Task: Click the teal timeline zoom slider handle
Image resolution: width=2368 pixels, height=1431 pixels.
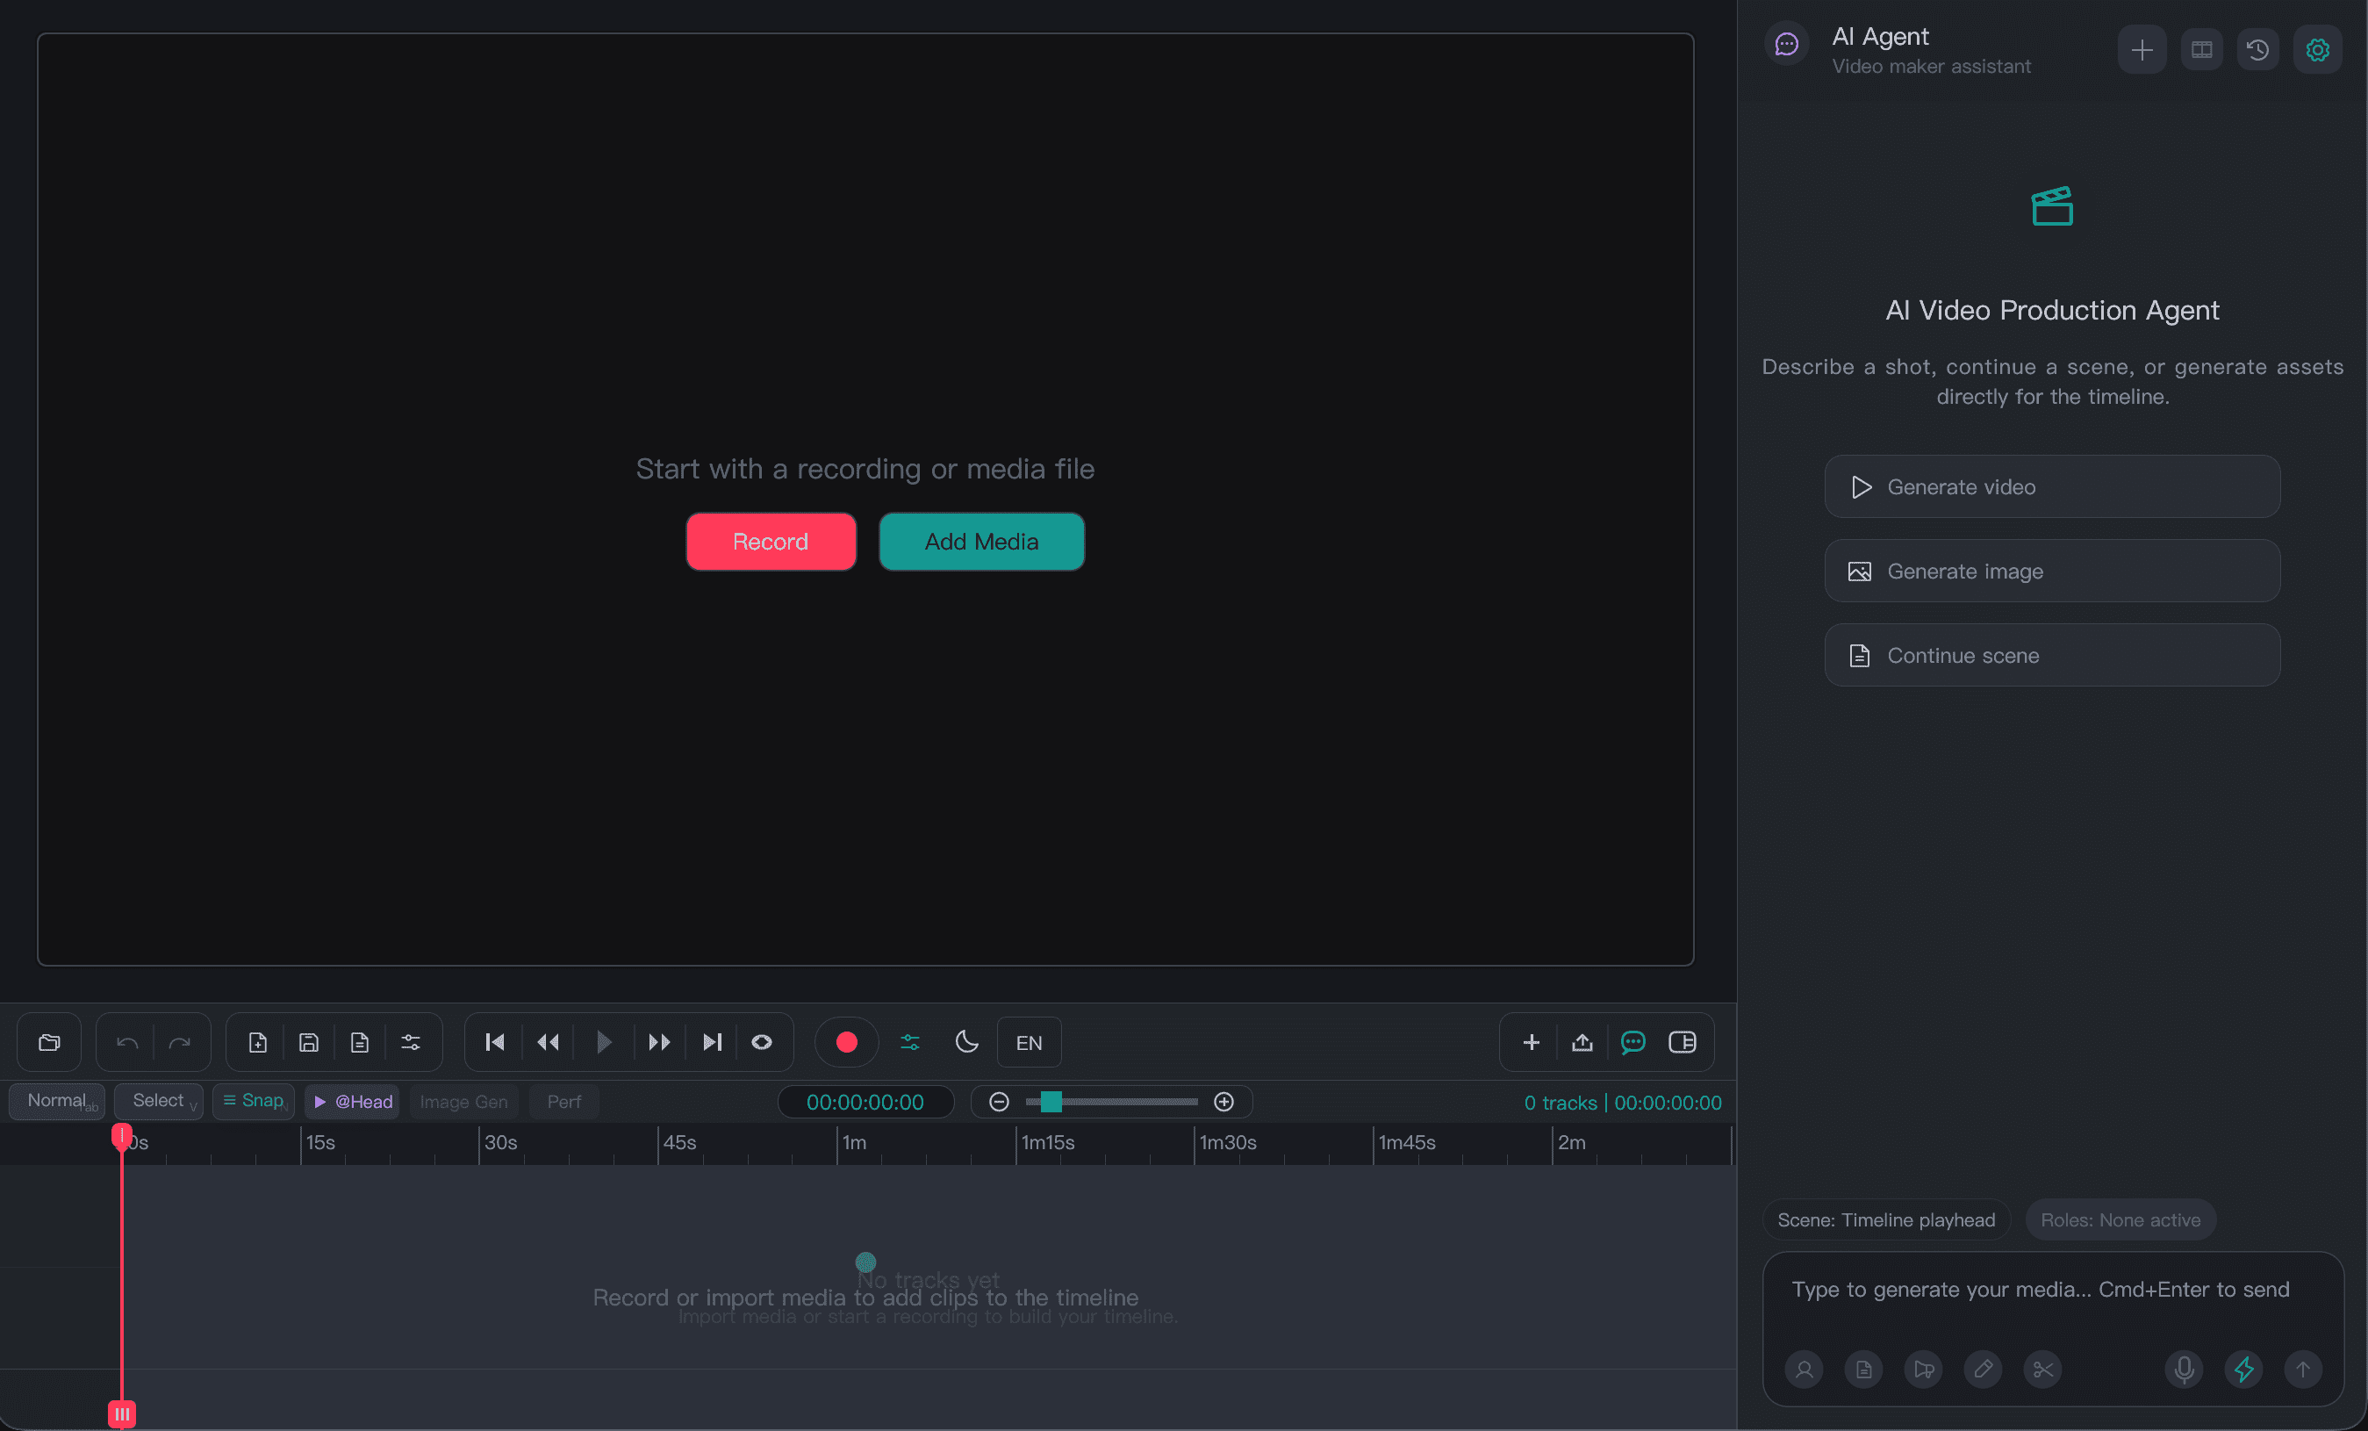Action: [1051, 1103]
